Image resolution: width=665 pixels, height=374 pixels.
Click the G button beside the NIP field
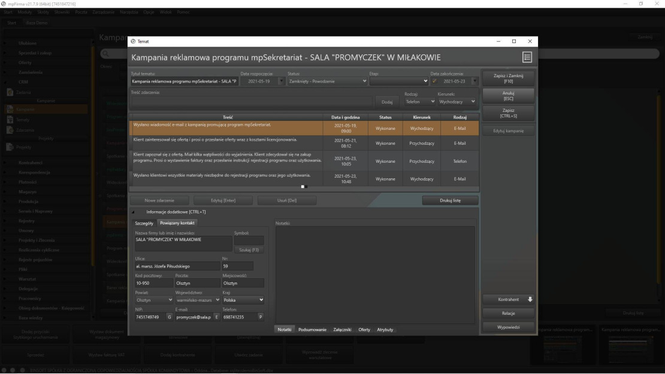click(x=170, y=317)
